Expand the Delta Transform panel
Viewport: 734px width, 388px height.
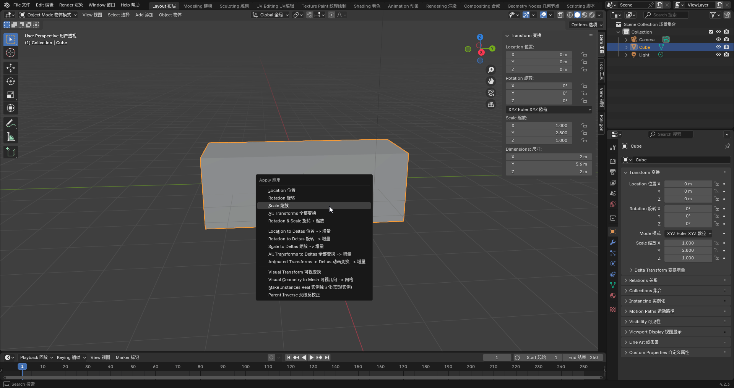pos(659,270)
